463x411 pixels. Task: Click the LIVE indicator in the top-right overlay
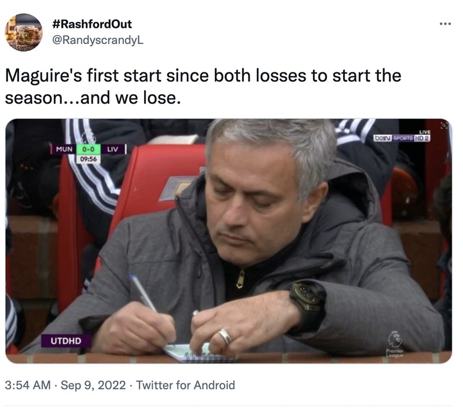coord(424,132)
